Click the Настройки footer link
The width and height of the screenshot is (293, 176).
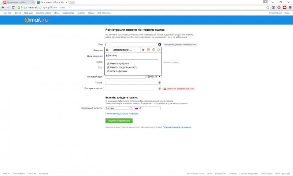pyautogui.click(x=220, y=173)
